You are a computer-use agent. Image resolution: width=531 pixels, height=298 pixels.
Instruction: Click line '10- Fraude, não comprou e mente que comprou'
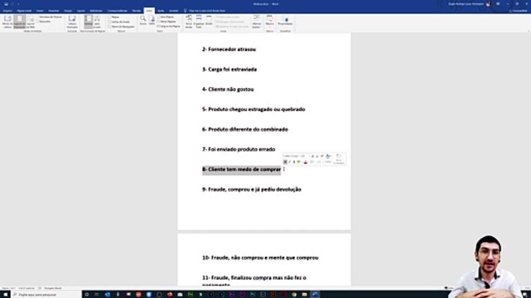[x=261, y=257]
